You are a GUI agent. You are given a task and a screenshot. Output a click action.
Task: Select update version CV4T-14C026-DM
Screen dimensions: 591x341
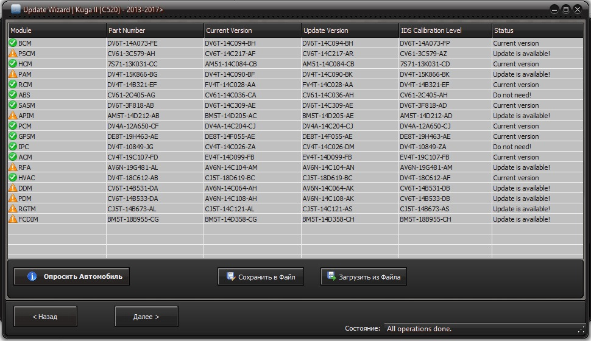coord(328,147)
